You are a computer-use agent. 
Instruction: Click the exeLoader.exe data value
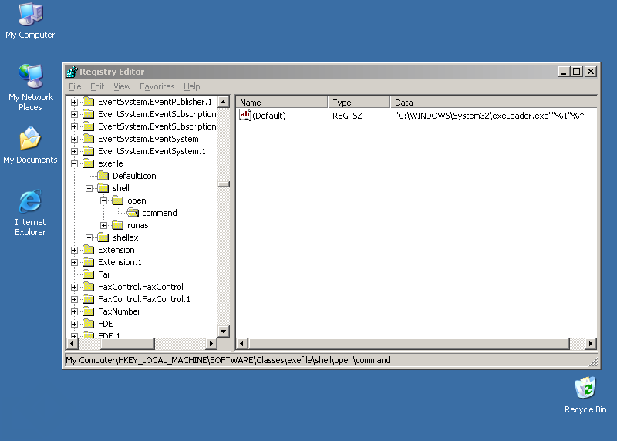click(489, 116)
